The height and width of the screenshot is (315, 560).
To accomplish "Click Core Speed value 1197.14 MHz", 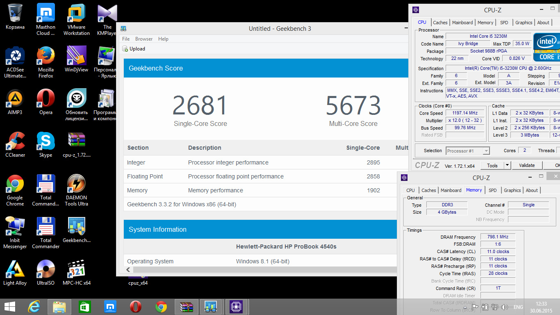I will [x=465, y=113].
